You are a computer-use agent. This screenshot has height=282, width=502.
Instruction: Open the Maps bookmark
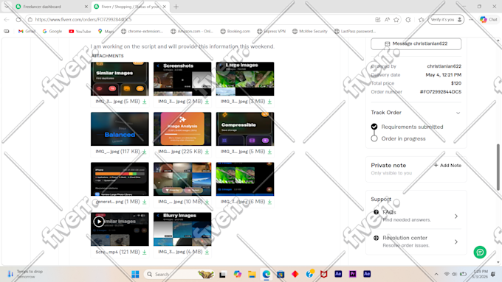[x=106, y=32]
